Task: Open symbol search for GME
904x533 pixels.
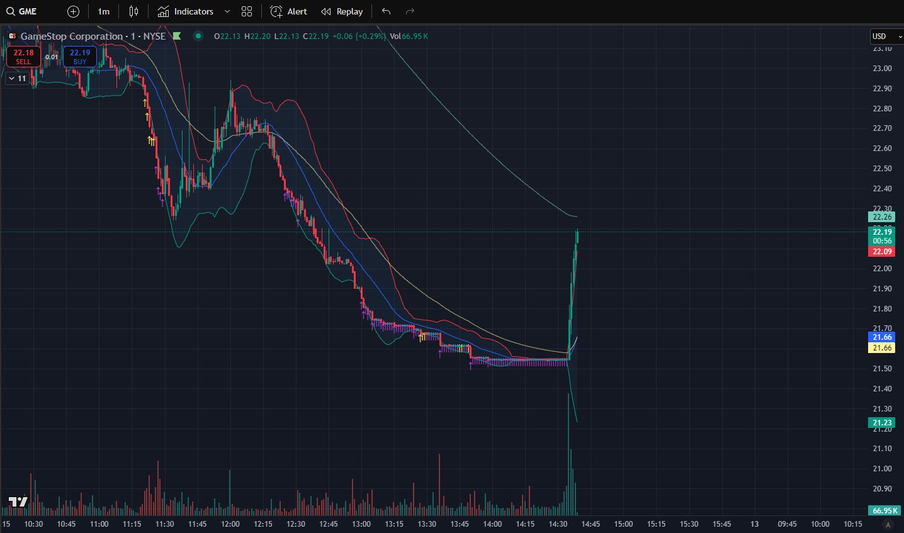Action: click(21, 11)
